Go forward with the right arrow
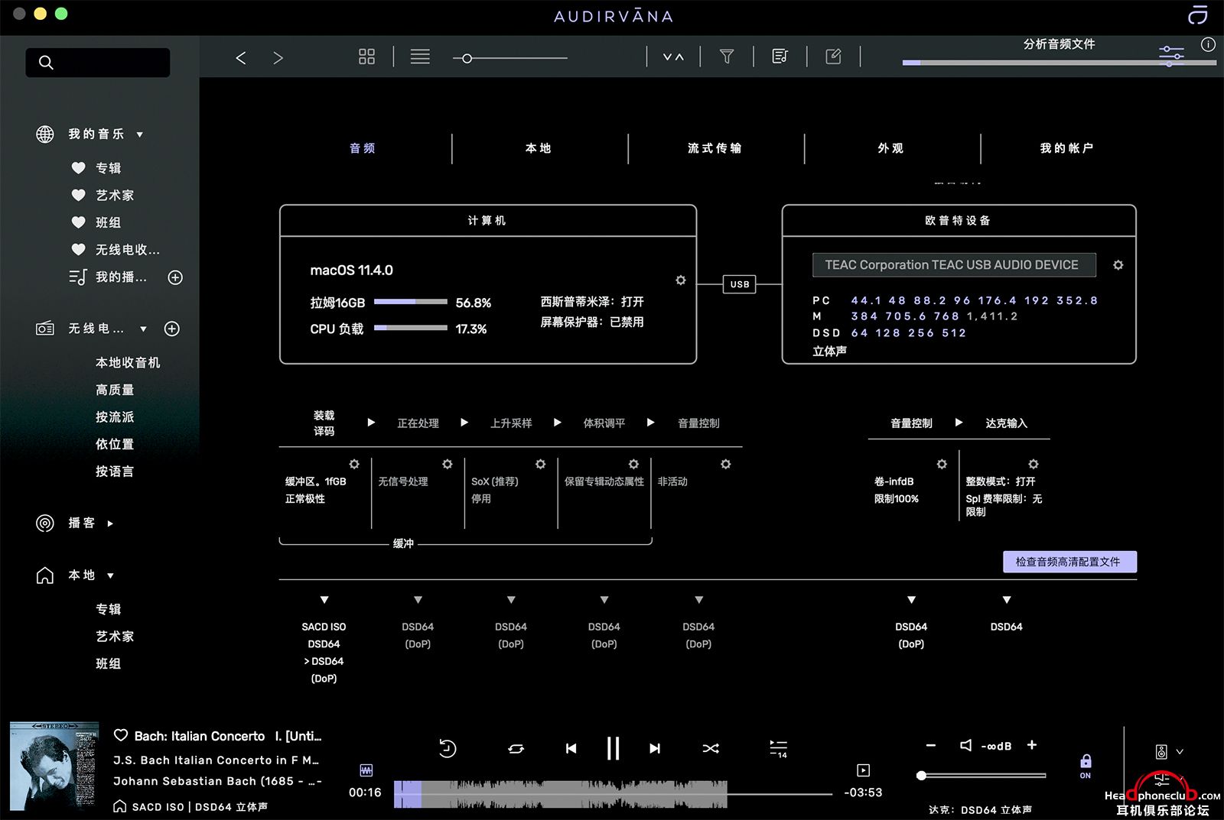The image size is (1224, 820). tap(278, 57)
